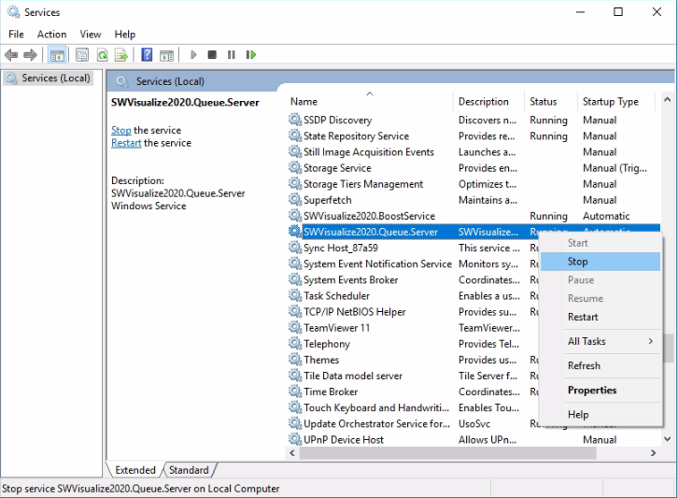Choose Restart in the context menu

[x=600, y=317]
